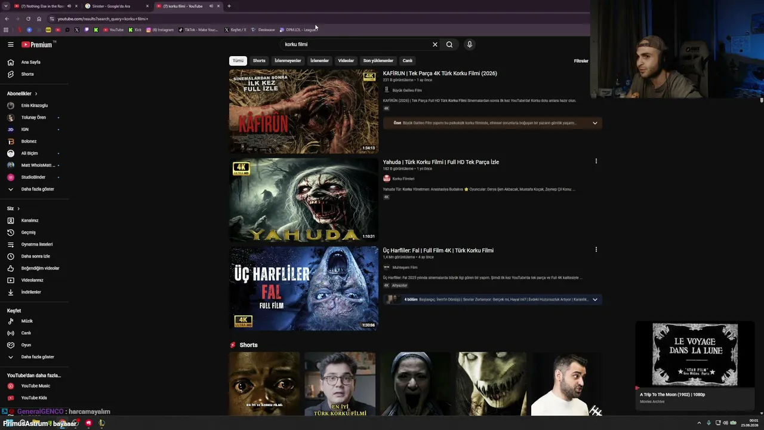Play the Üç Harfliler Fal thumbnail

(304, 288)
